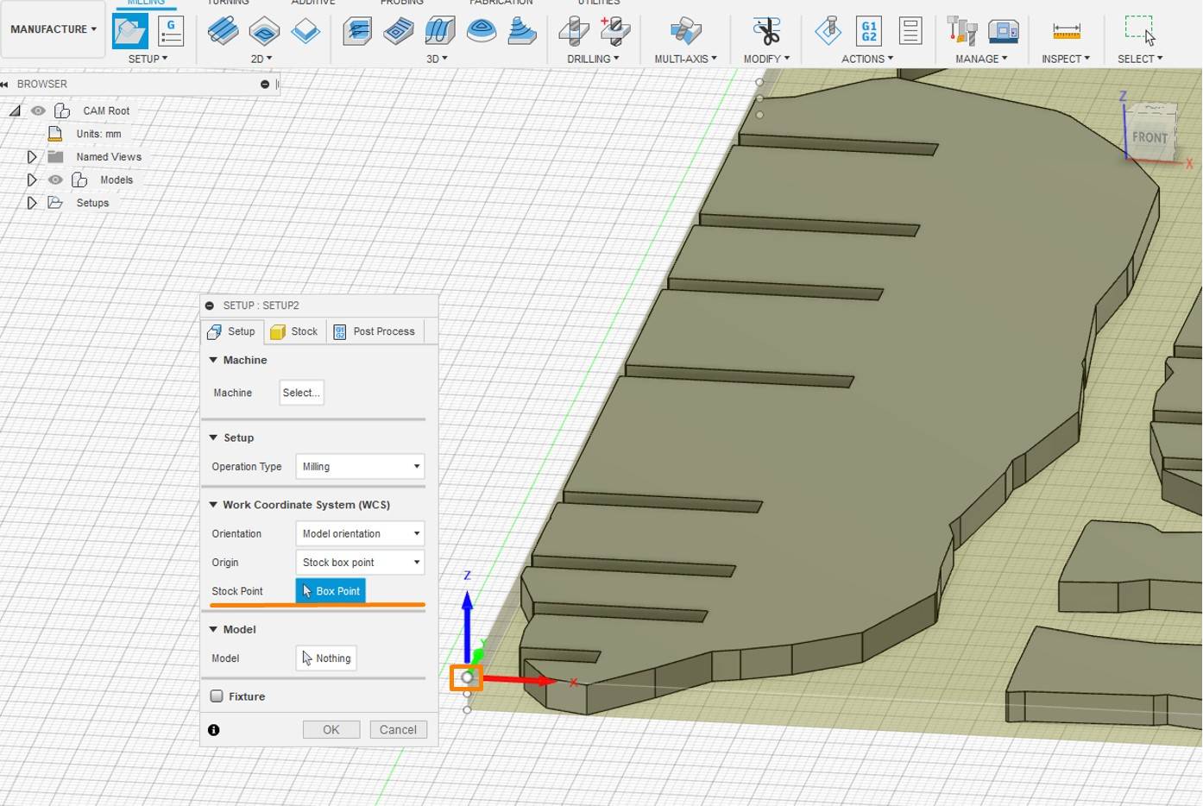Viewport: 1203px width, 806px height.
Task: Toggle visibility eye for CAM Root
Action: tap(38, 110)
